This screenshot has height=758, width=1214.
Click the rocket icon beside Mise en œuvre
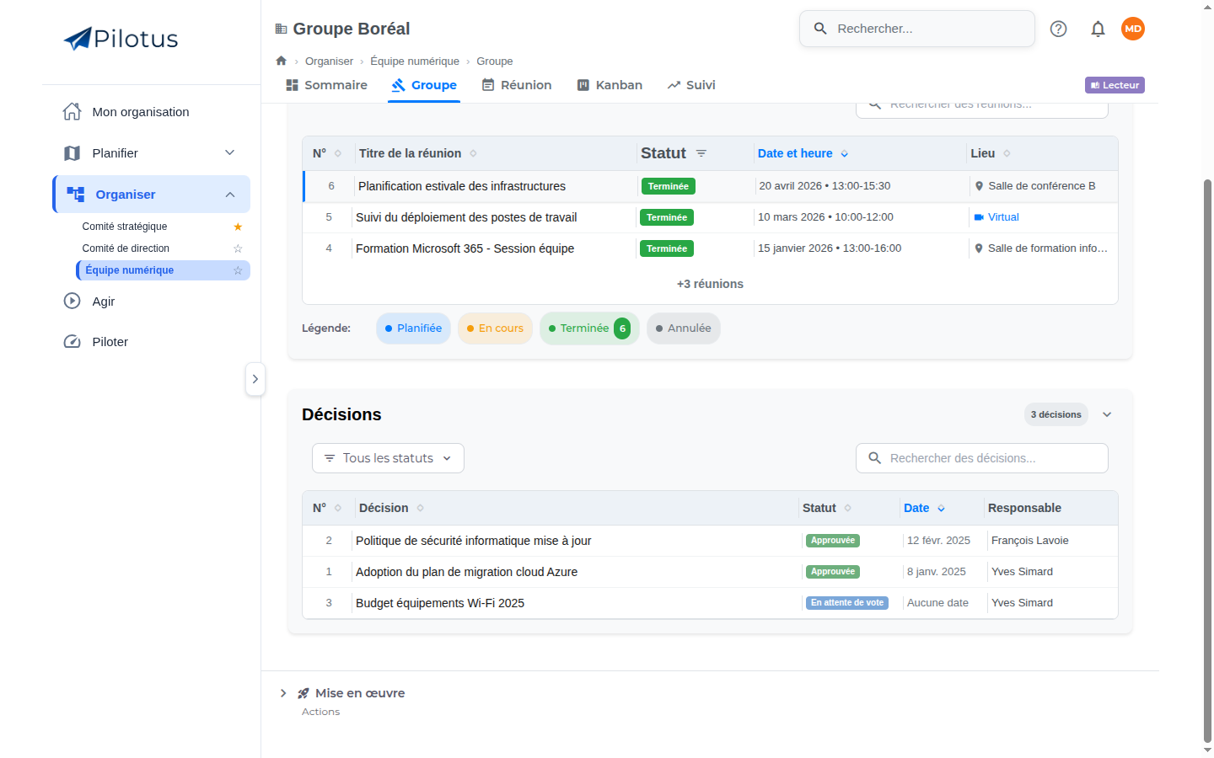pyautogui.click(x=303, y=693)
